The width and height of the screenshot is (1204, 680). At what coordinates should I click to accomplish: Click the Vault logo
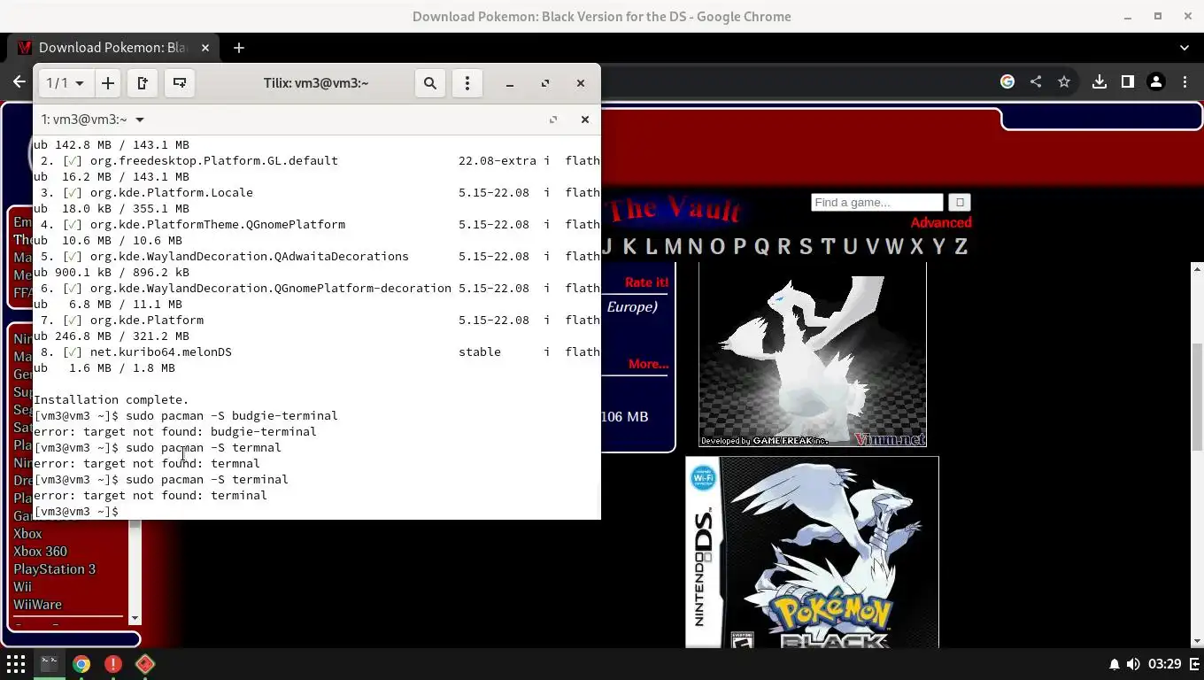[x=675, y=209]
